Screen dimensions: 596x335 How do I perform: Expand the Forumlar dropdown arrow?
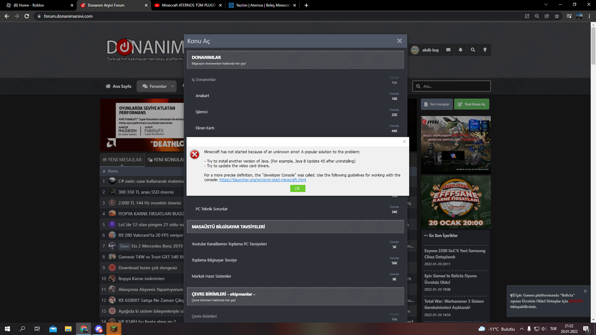click(x=173, y=87)
